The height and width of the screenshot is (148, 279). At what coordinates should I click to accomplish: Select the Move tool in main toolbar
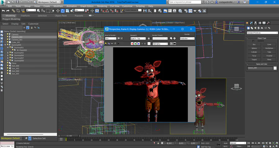[58, 11]
